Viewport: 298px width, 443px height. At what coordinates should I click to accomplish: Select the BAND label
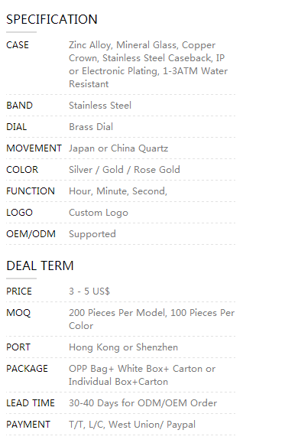click(19, 106)
